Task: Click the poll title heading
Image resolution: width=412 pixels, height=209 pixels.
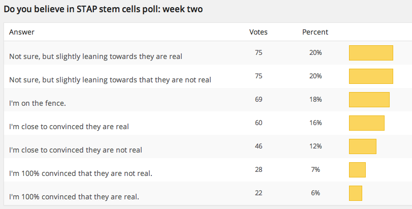Action: (103, 9)
